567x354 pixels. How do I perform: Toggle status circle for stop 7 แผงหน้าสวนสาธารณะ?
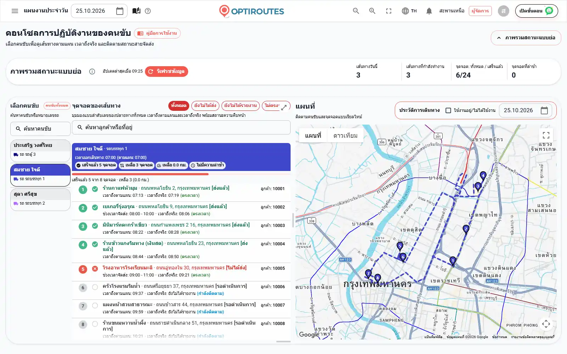point(95,306)
